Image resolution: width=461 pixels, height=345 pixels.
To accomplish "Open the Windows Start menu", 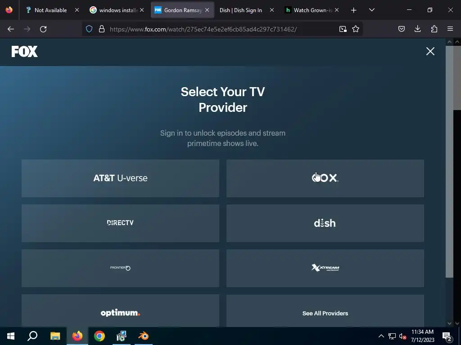I will click(x=11, y=336).
